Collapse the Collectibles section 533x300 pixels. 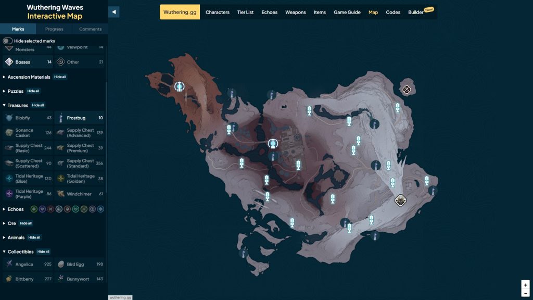(18, 252)
